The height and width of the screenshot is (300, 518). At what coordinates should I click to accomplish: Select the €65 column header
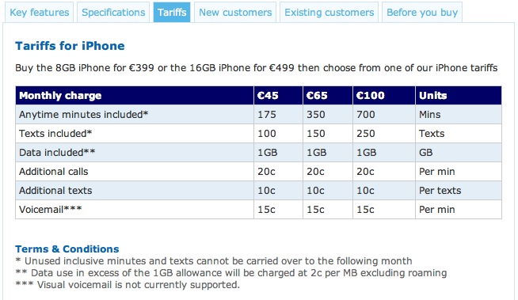[x=328, y=96]
